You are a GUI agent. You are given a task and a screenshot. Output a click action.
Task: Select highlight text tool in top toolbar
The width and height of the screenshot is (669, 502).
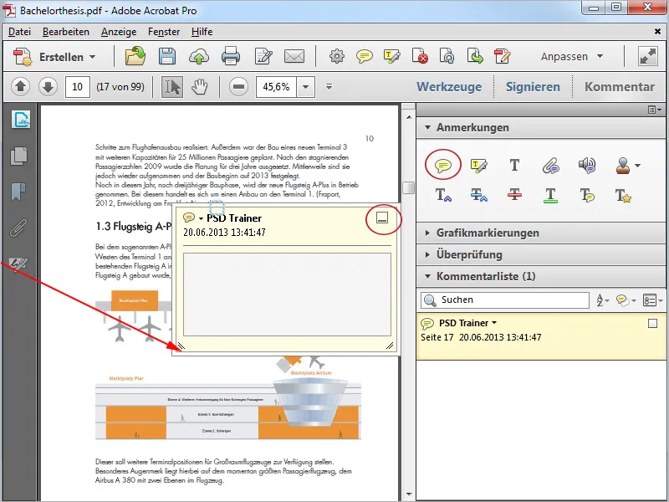point(392,56)
